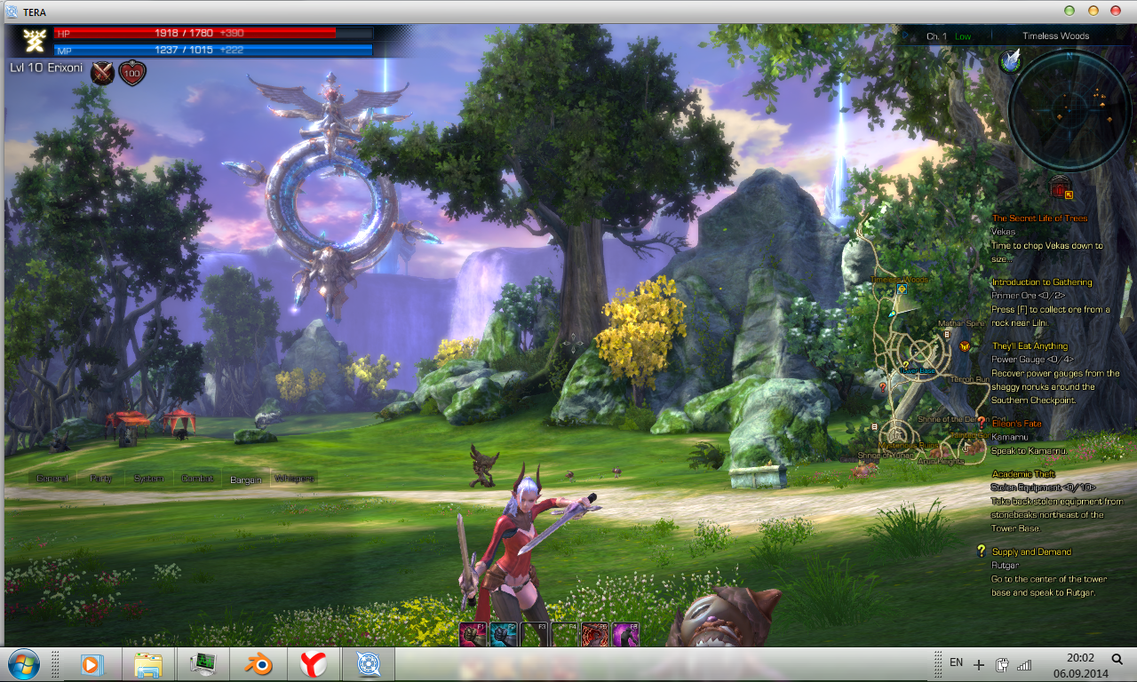Open the Windows Start button
The height and width of the screenshot is (682, 1137).
click(24, 664)
